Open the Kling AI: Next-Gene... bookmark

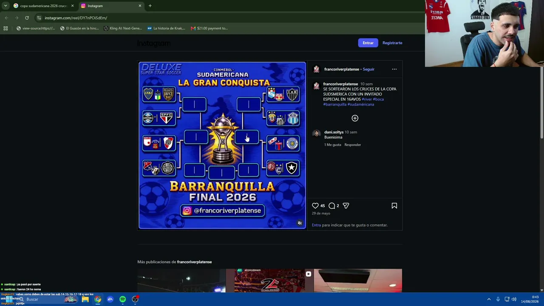[x=123, y=28]
